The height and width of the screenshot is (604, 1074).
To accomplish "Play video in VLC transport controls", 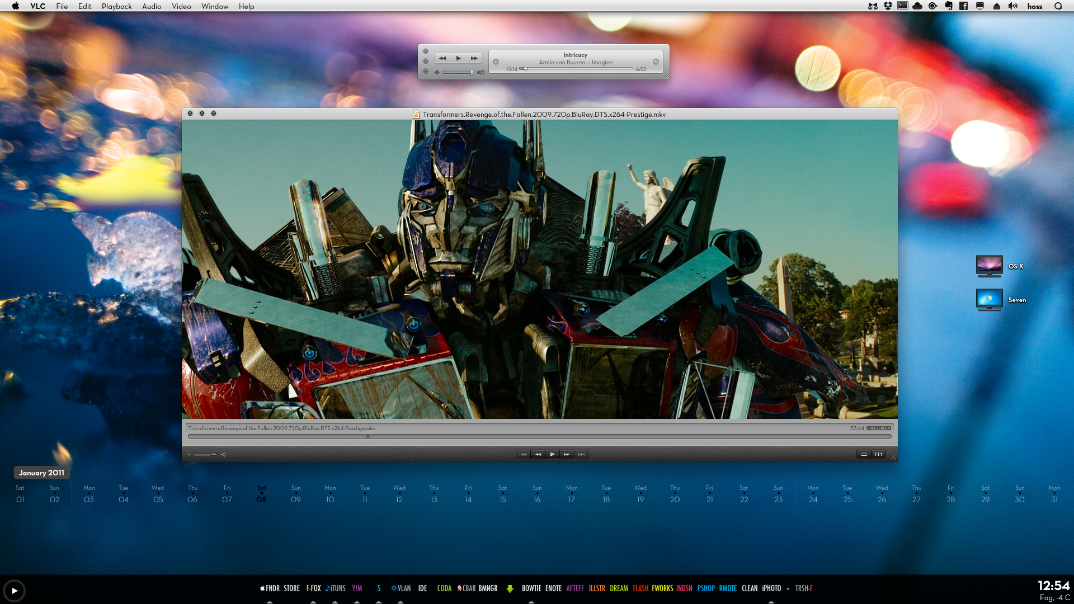I will pyautogui.click(x=552, y=454).
